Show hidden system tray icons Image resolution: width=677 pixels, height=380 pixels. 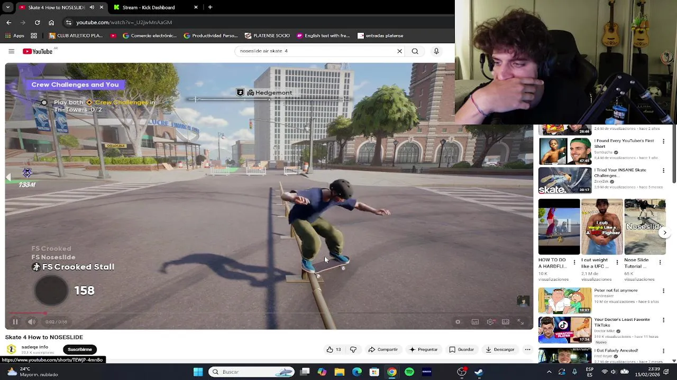coord(549,372)
